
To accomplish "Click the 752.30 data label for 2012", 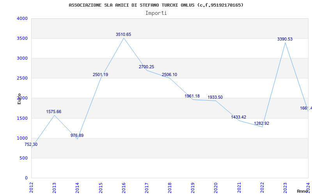I will [31, 145].
